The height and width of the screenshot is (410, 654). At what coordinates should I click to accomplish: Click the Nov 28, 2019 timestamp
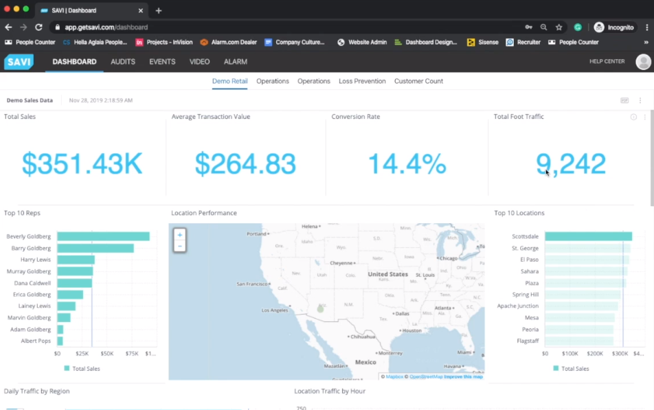coord(101,100)
